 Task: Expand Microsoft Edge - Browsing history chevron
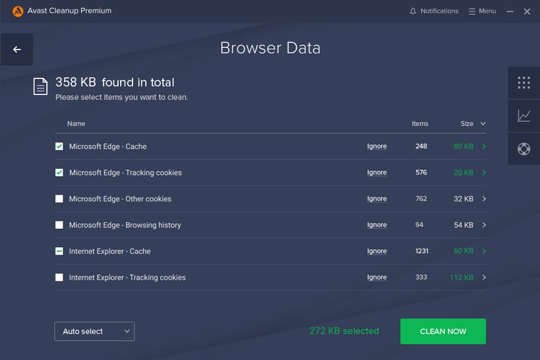[484, 225]
